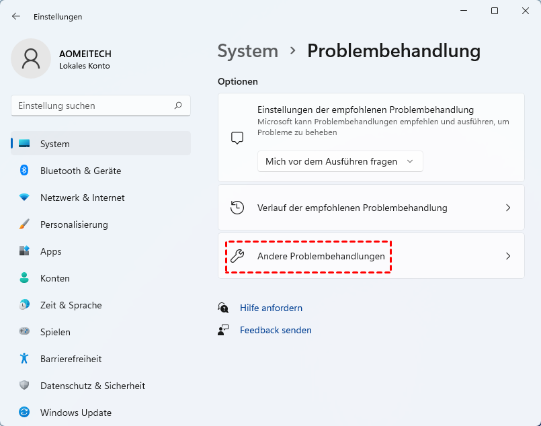Open the 'Mich vor dem Ausführen fragen' dropdown

click(340, 161)
